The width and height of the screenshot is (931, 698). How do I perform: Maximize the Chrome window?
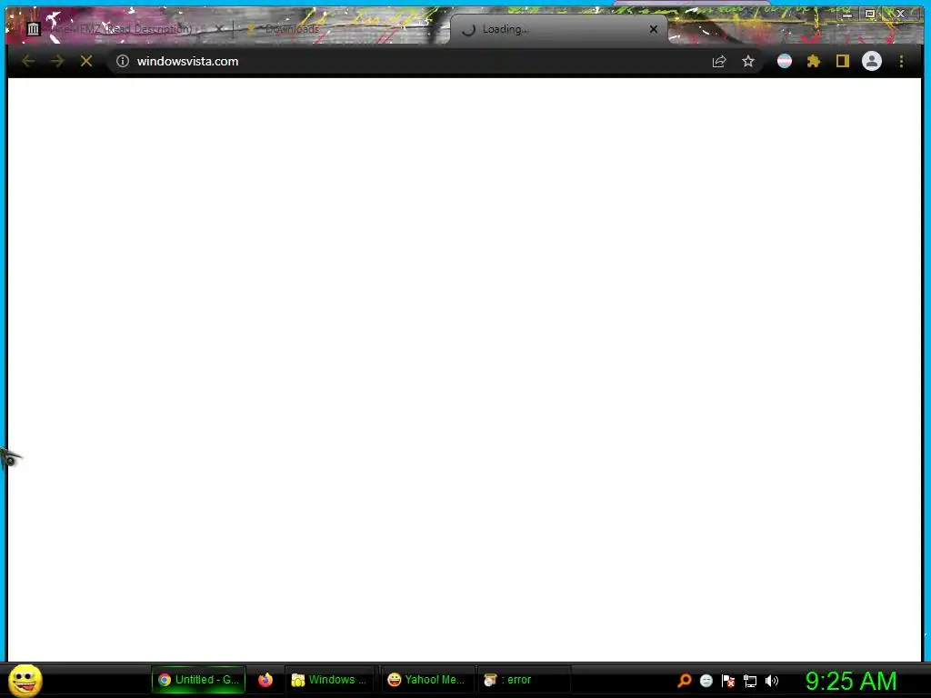[x=870, y=14]
